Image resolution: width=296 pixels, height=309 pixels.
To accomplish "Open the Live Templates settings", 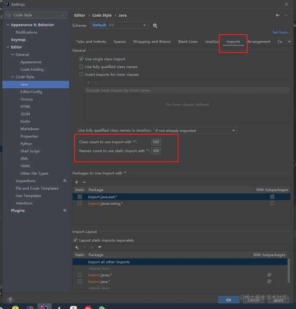I will click(x=28, y=196).
